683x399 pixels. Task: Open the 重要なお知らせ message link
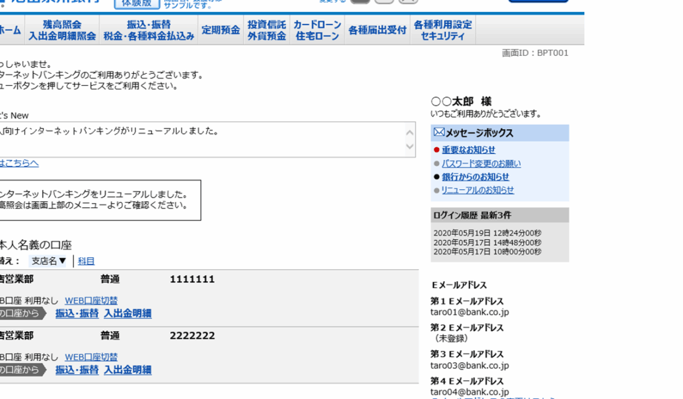468,150
